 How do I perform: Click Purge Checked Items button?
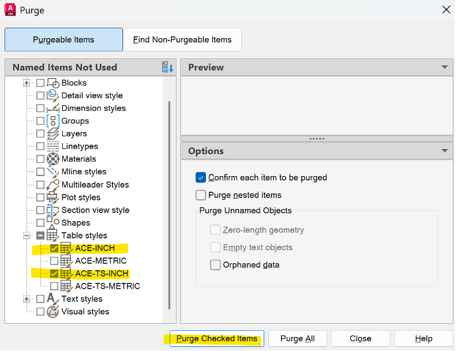pyautogui.click(x=217, y=339)
